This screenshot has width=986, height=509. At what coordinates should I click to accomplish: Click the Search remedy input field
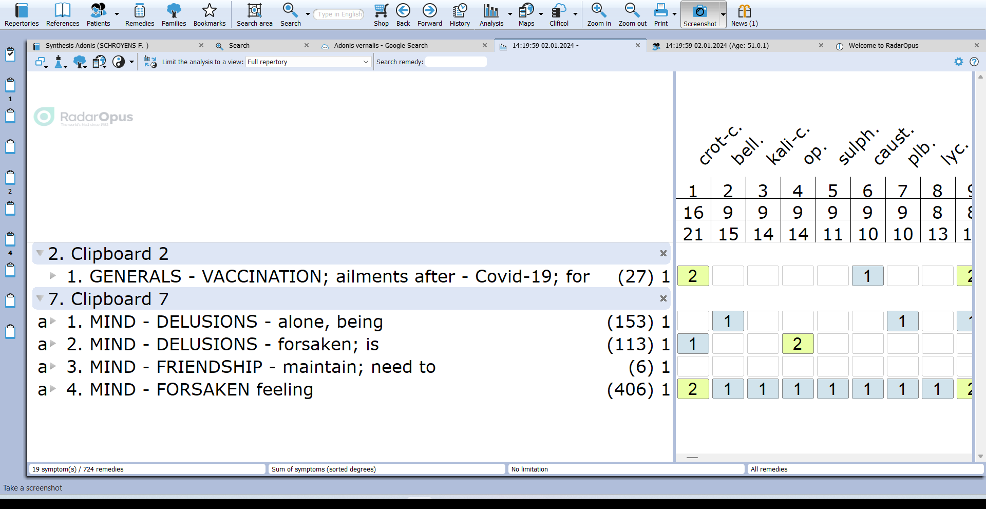click(456, 62)
